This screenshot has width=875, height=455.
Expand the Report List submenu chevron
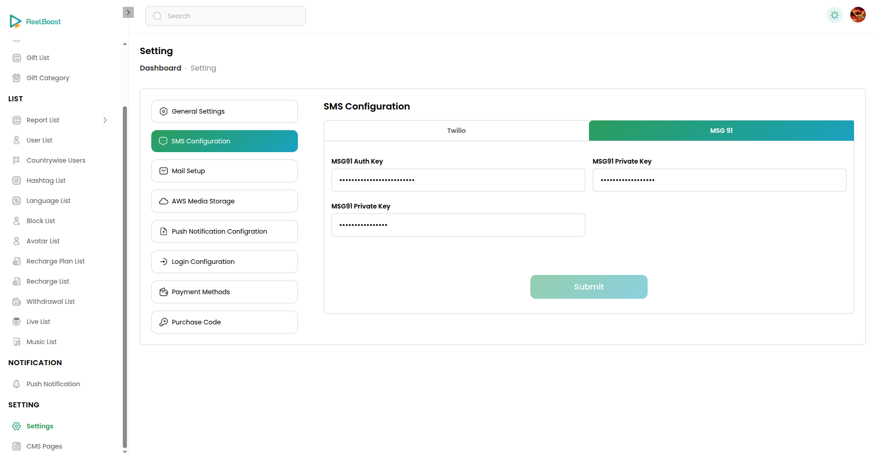[x=105, y=120]
